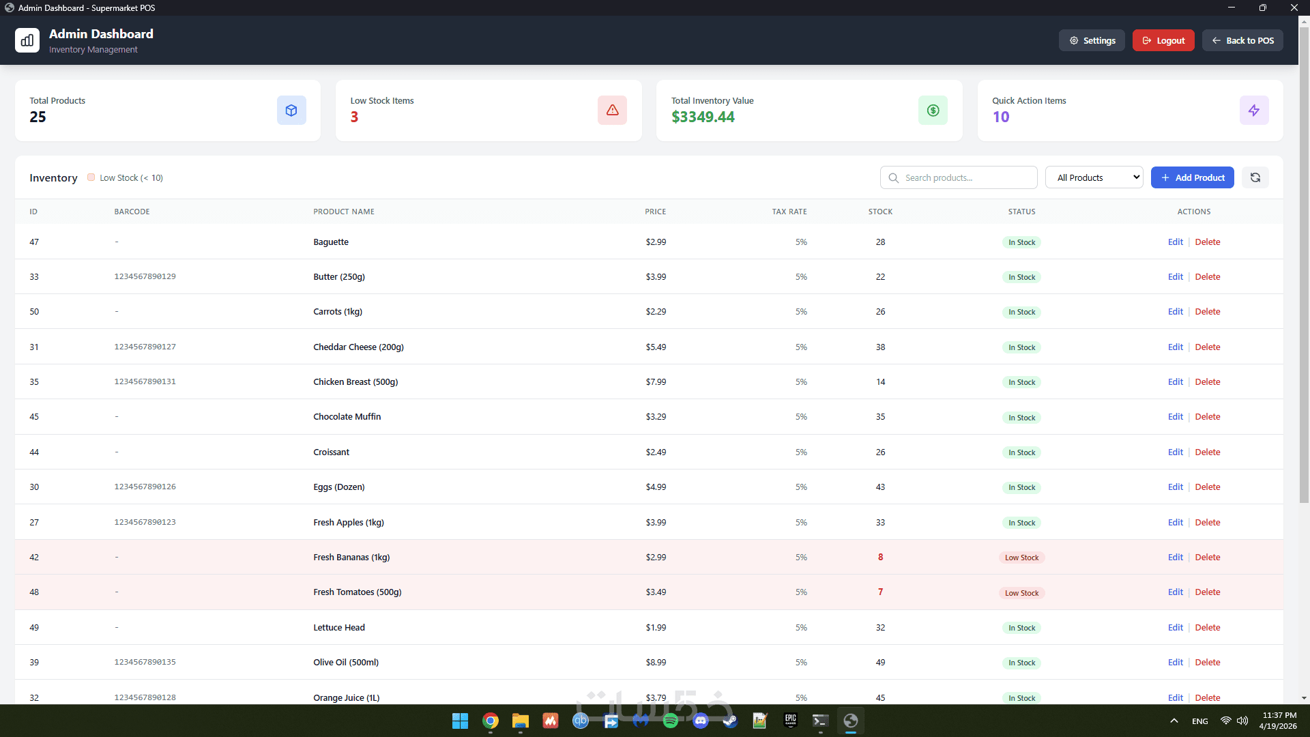
Task: Edit the Baguette product row
Action: pyautogui.click(x=1175, y=242)
